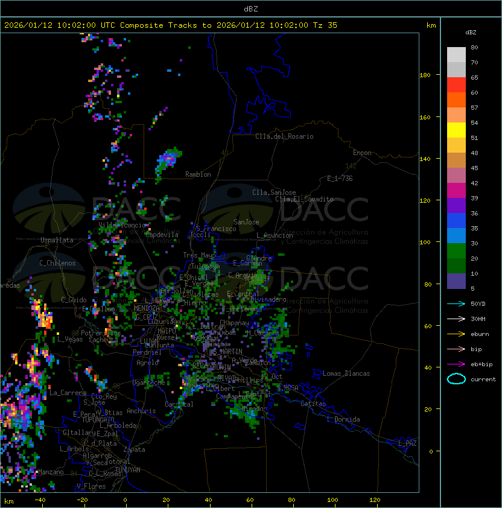This screenshot has height=508, width=502.
Task: Select the slate-purple bottom legend swatch
Action: click(456, 281)
